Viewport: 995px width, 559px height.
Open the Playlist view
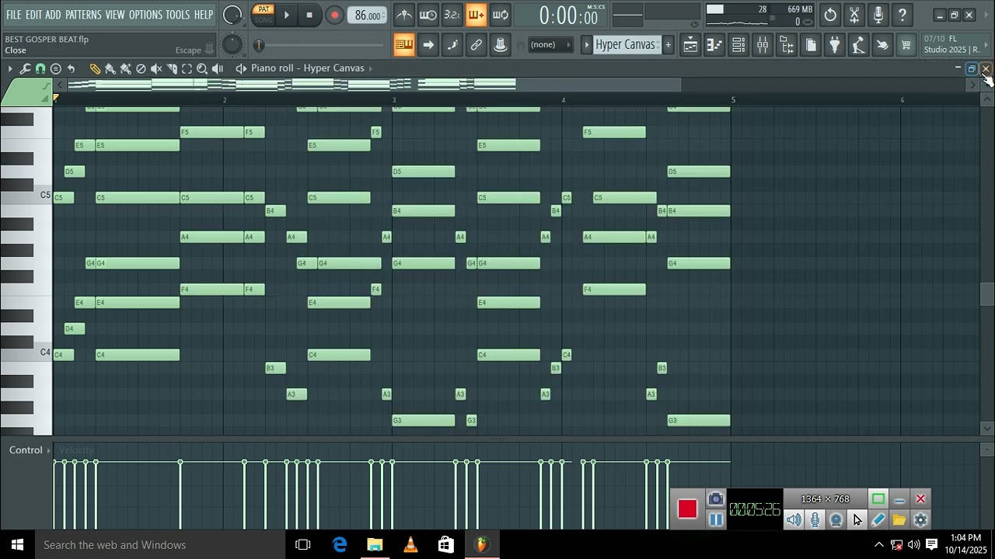690,45
